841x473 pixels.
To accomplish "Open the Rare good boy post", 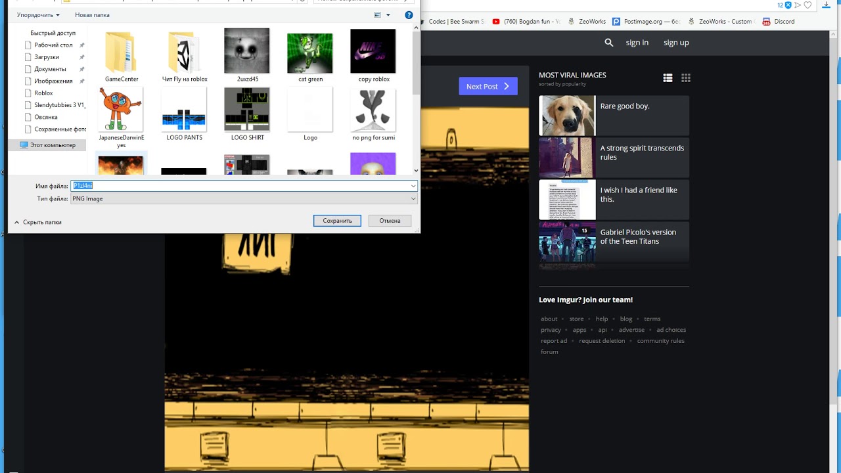I will 614,116.
